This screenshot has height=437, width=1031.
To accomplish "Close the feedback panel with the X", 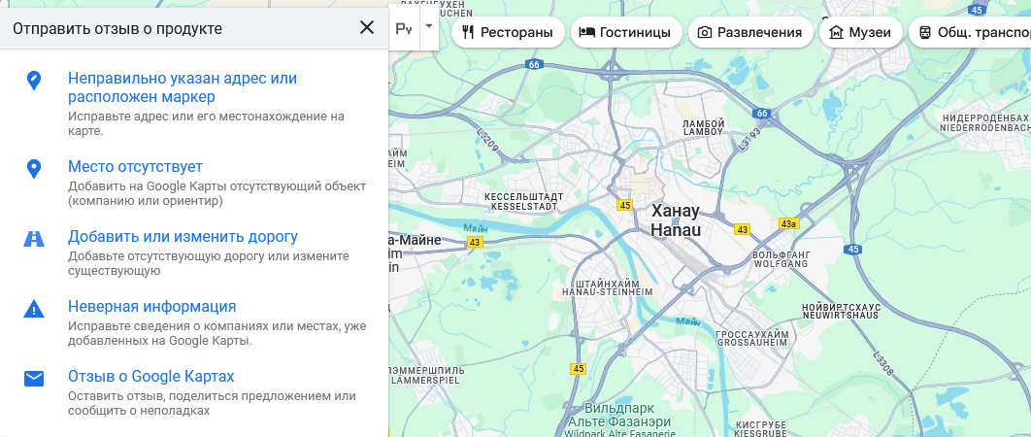I will click(367, 27).
